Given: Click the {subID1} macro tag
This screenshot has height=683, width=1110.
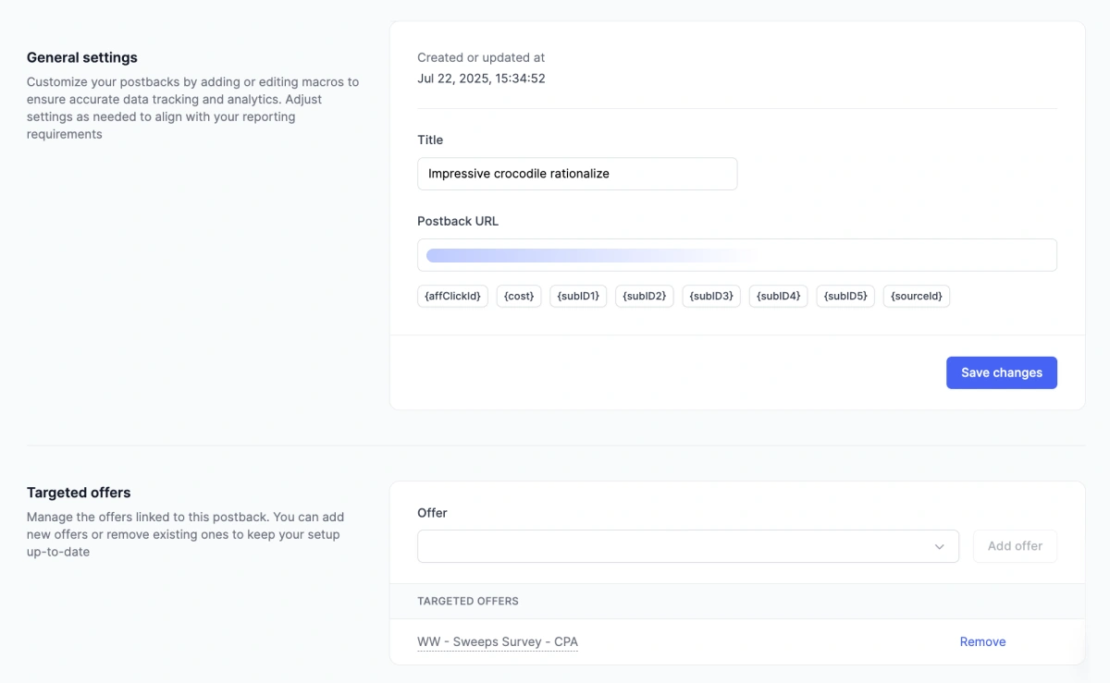Looking at the screenshot, I should 578,296.
